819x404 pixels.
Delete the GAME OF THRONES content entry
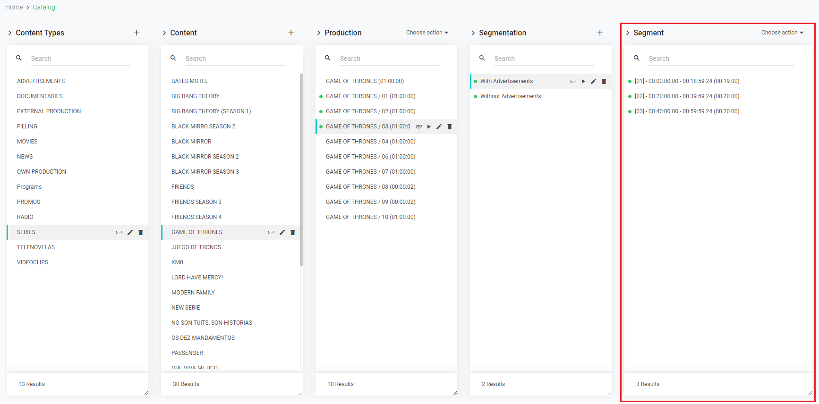pos(293,232)
